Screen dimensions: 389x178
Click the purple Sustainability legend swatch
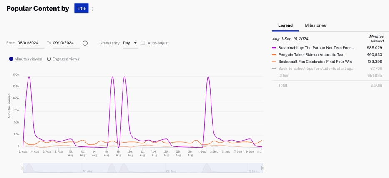coord(274,48)
